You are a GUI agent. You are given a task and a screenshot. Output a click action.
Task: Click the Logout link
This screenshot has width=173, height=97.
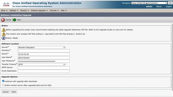click(x=169, y=6)
